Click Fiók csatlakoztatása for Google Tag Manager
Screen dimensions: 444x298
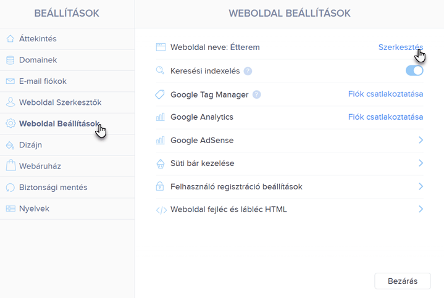pyautogui.click(x=386, y=94)
